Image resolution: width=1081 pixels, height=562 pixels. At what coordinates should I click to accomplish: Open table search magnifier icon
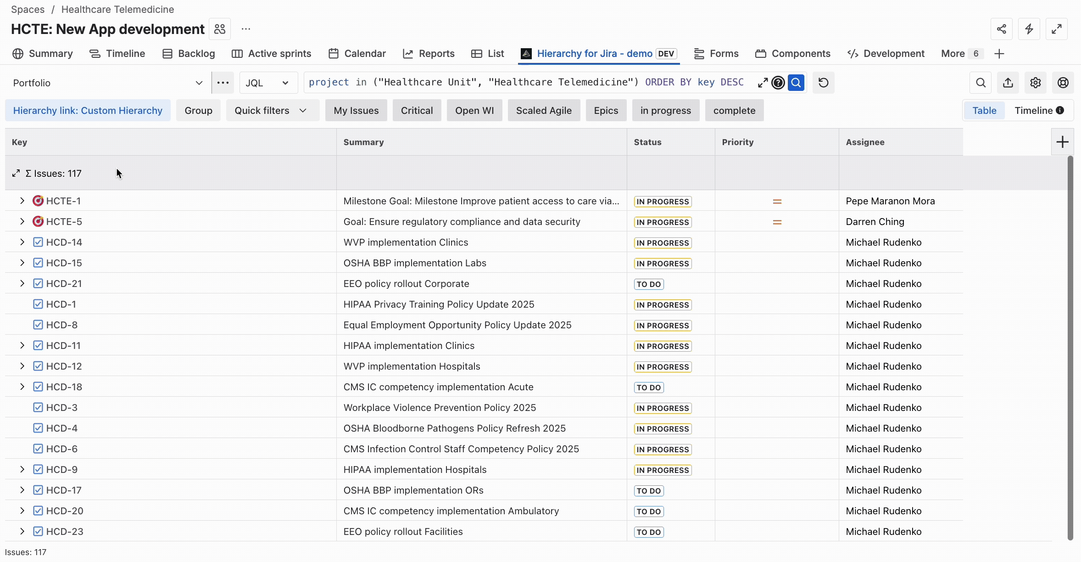pyautogui.click(x=981, y=83)
